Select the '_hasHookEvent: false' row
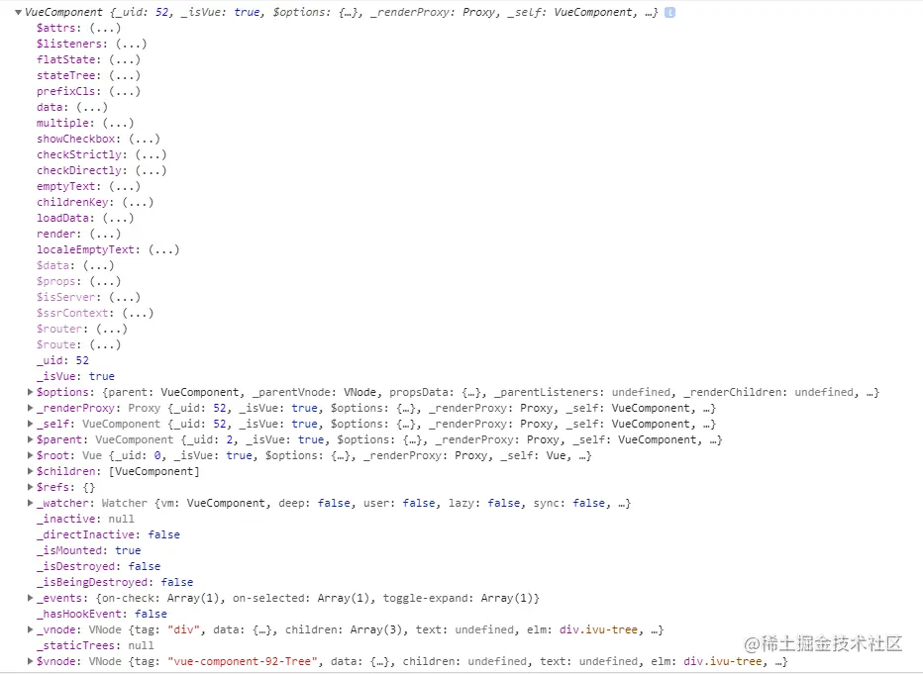923x674 pixels. click(102, 614)
